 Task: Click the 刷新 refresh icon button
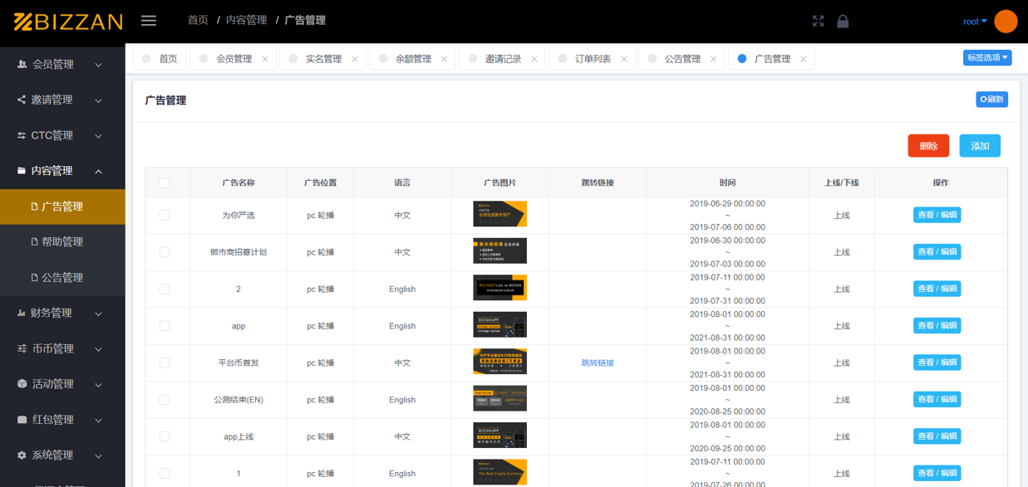991,99
